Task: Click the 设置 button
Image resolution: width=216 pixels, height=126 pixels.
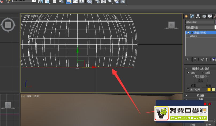Action: (193, 86)
